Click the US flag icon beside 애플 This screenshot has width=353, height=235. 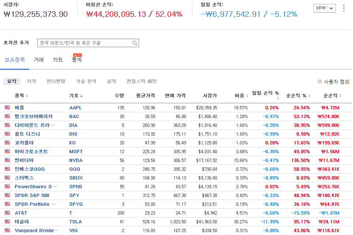(x=7, y=107)
